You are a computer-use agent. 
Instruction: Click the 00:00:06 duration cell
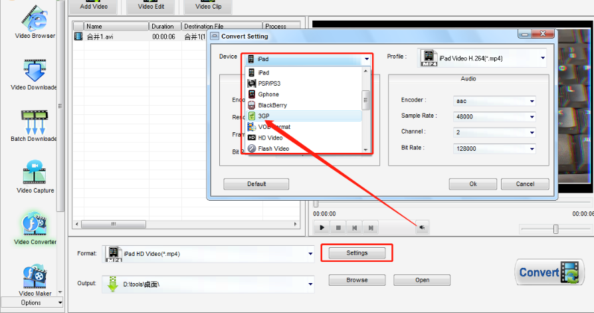(163, 37)
